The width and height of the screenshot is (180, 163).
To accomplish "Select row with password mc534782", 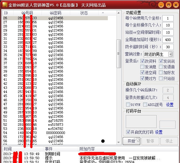I will pos(55,129).
